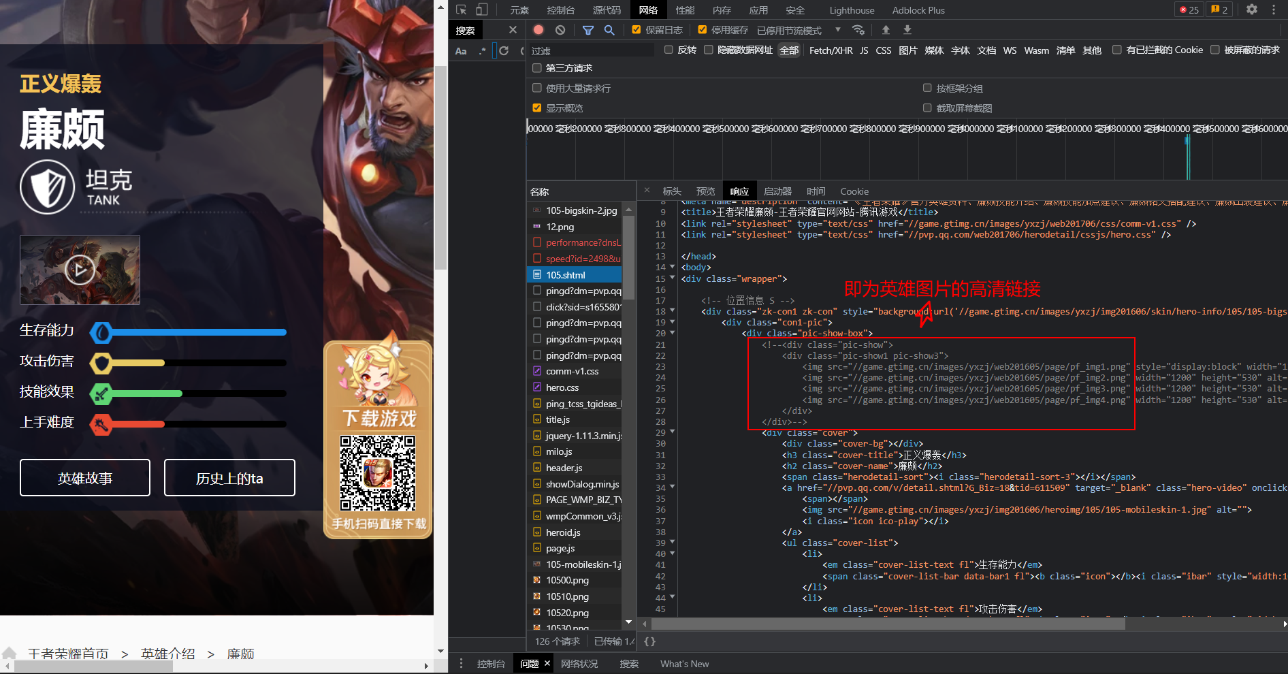Toggle match case Aa in search panel
This screenshot has height=674, width=1288.
[461, 51]
